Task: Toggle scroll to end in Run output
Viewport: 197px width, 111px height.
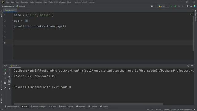Action: click(9, 81)
